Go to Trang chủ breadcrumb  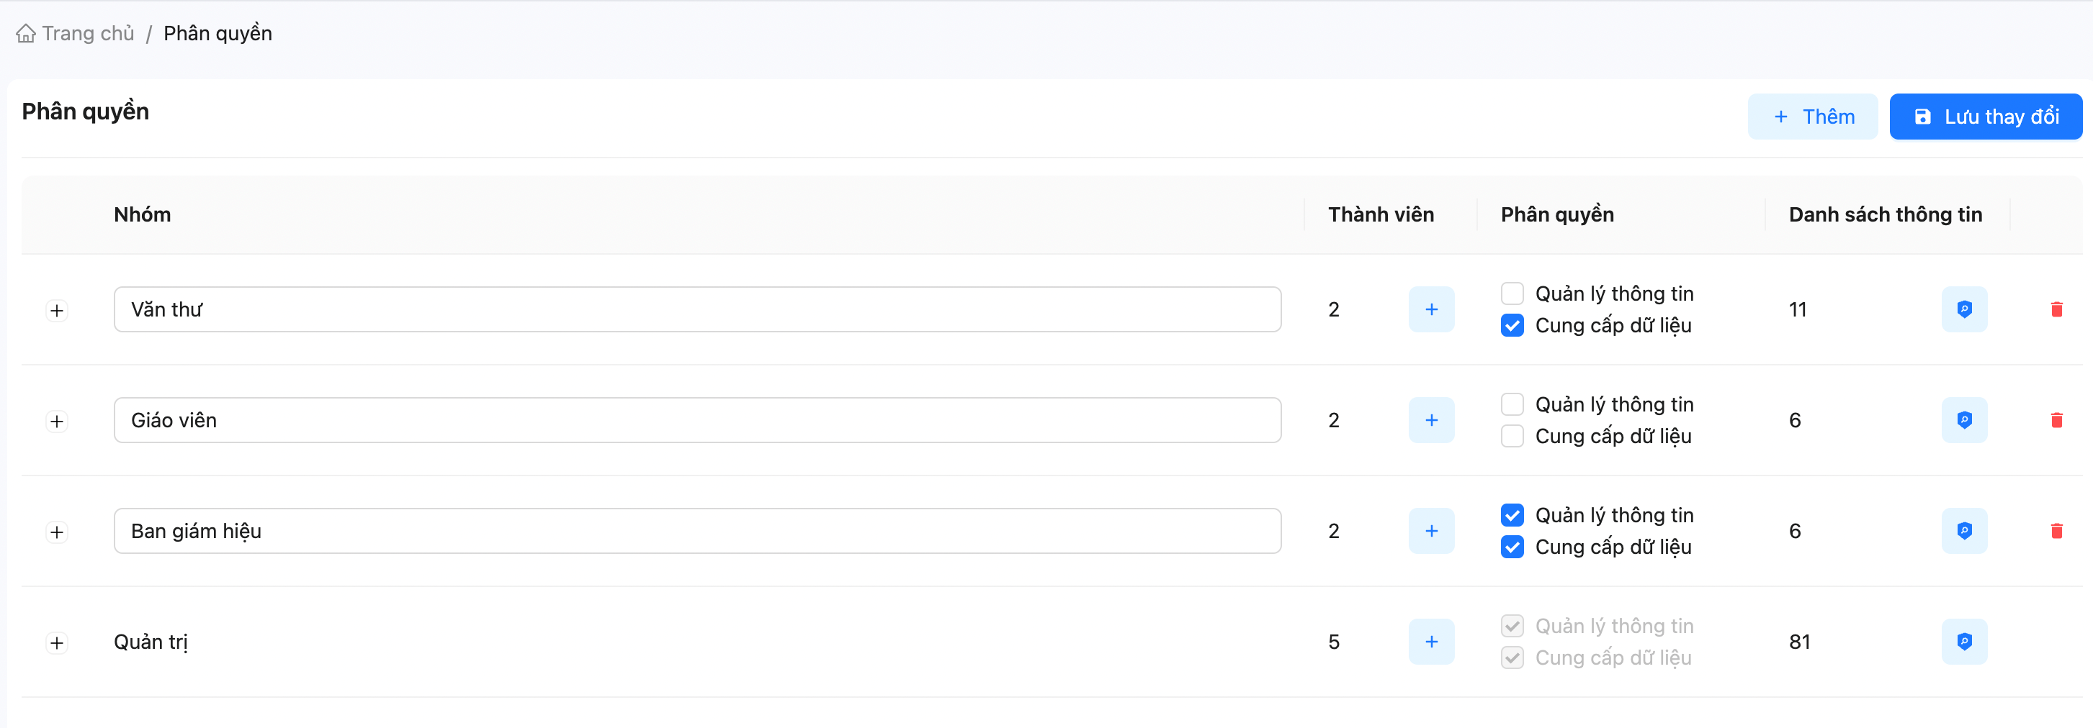coord(87,33)
